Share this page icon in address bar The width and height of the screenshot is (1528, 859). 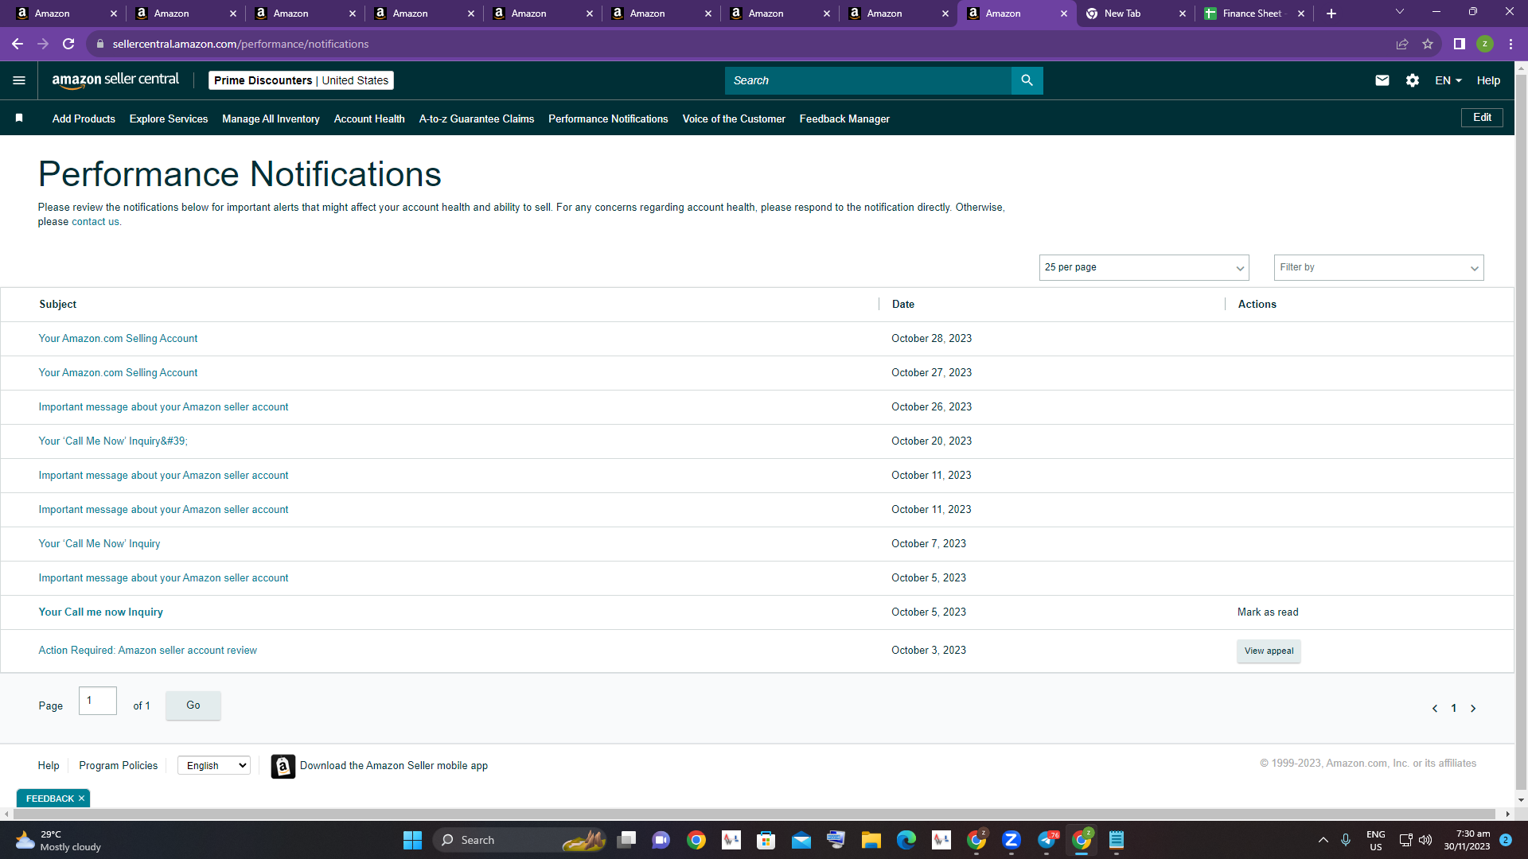pyautogui.click(x=1402, y=44)
